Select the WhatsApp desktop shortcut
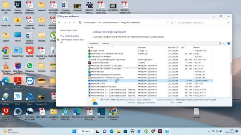This screenshot has height=135, width=241. pyautogui.click(x=30, y=67)
